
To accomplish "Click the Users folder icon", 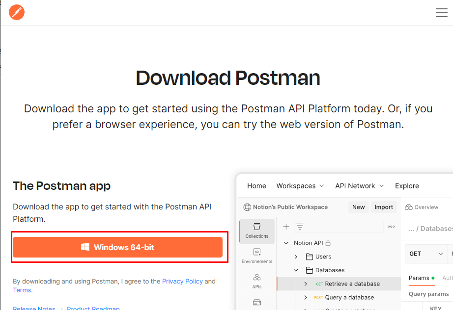I will pos(309,257).
